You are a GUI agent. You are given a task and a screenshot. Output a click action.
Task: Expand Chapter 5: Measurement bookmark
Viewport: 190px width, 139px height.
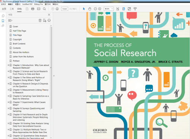8,90
